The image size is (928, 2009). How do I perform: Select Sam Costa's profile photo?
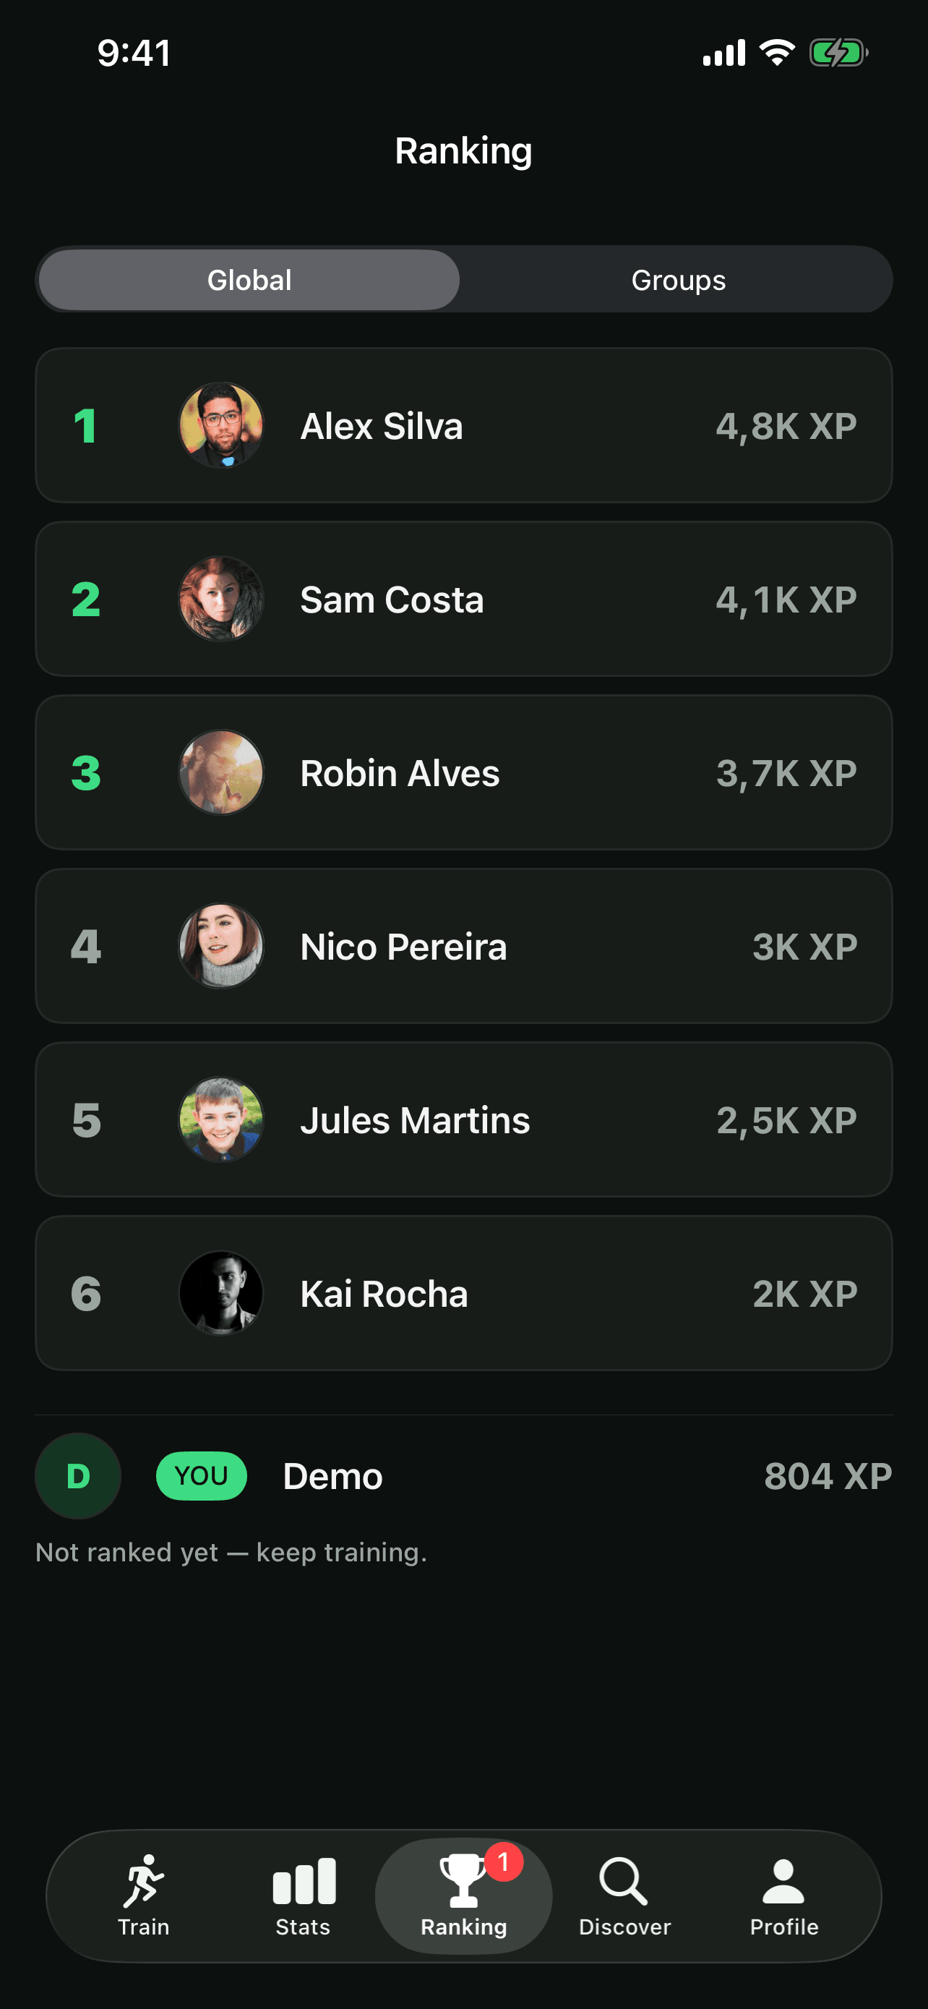(x=221, y=599)
